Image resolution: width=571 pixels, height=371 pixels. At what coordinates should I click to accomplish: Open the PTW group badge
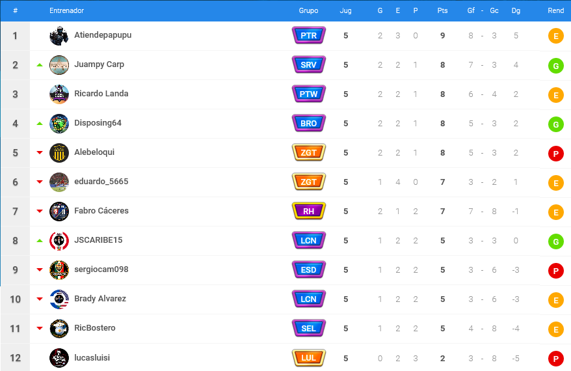(308, 94)
